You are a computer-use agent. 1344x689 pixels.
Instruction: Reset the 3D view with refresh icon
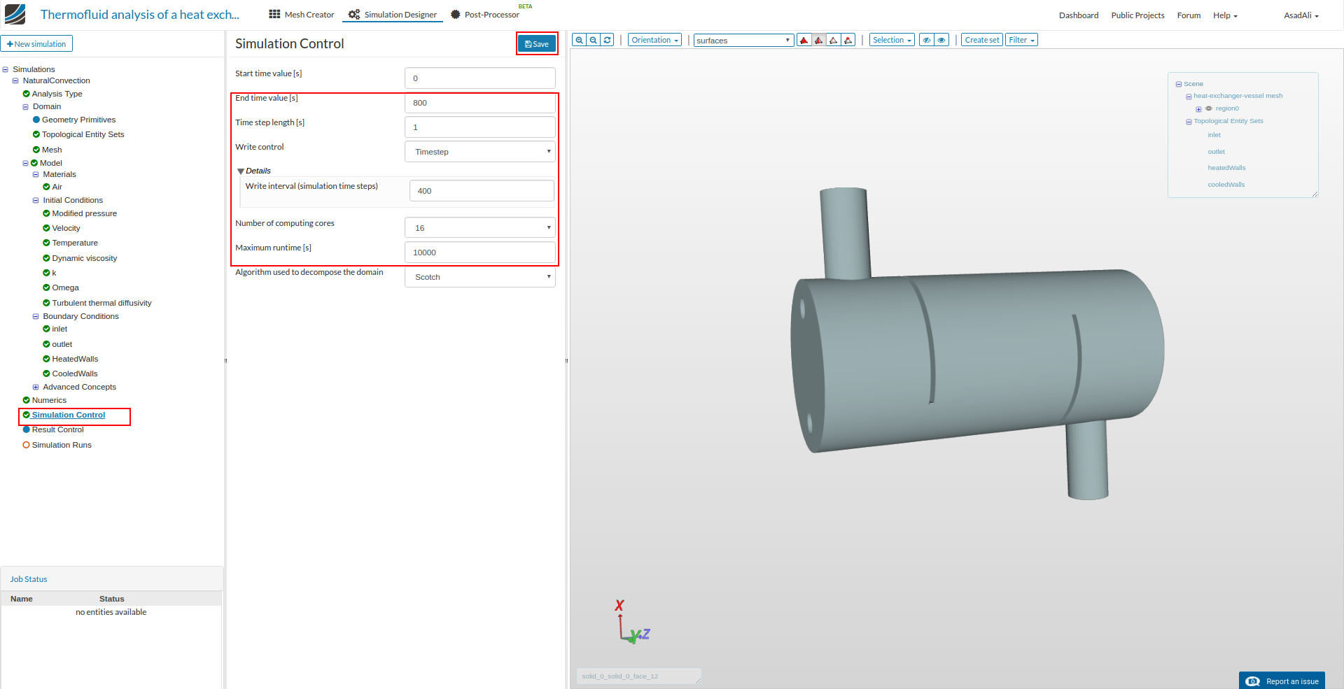click(608, 41)
